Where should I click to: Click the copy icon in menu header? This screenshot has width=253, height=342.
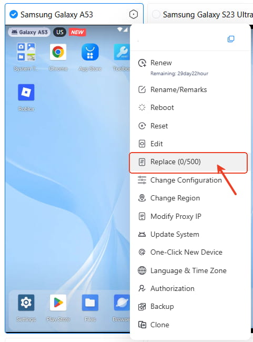pyautogui.click(x=231, y=39)
